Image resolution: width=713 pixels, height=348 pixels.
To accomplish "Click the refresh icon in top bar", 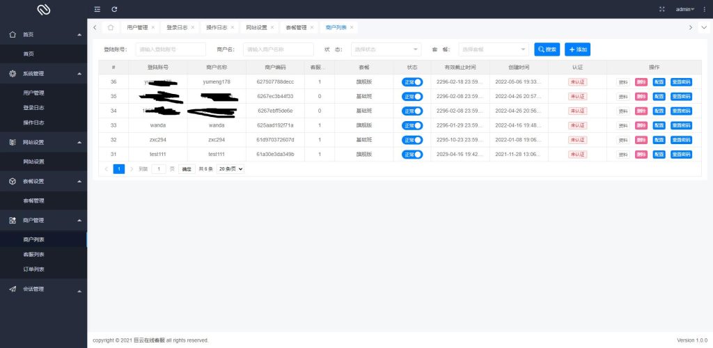I will tap(114, 9).
